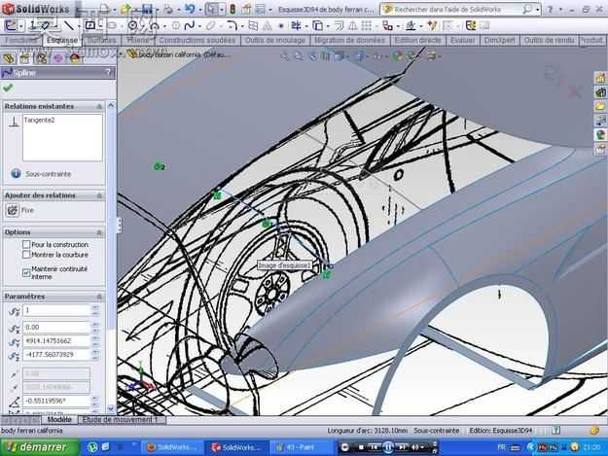Switch to the Fonctions tab
The height and width of the screenshot is (456, 608).
coord(20,40)
